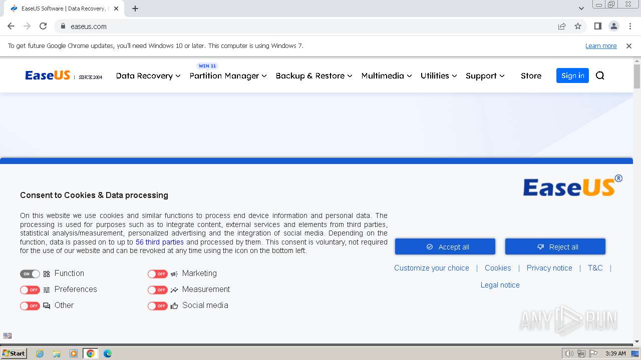
Task: Enable the Marketing cookie switch
Action: pyautogui.click(x=158, y=274)
